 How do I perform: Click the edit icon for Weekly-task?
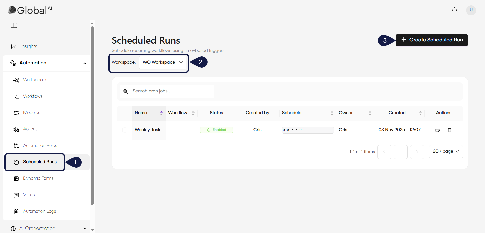(x=438, y=130)
